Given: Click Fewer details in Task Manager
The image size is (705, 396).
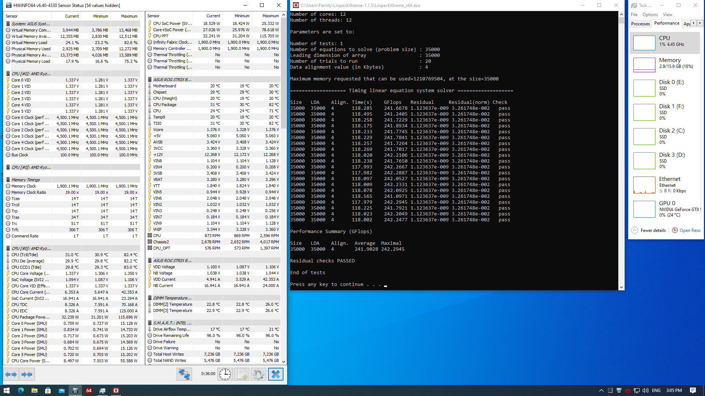Looking at the screenshot, I should click(x=648, y=230).
